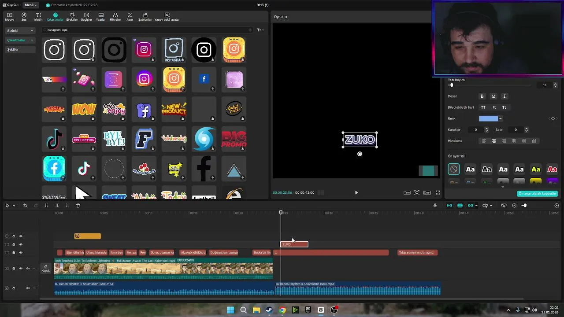Undo the last timeline action
Screen dimensions: 564x317
(25, 206)
